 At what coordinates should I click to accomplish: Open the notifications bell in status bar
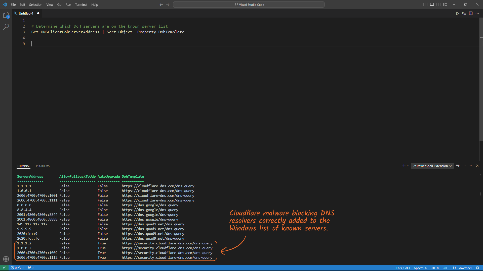coord(477,268)
